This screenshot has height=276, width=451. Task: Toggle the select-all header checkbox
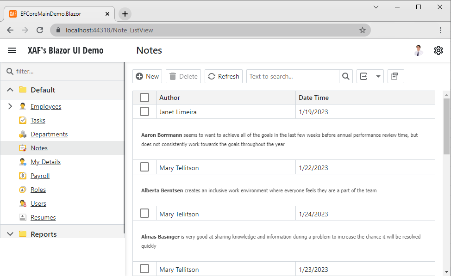[x=144, y=98]
